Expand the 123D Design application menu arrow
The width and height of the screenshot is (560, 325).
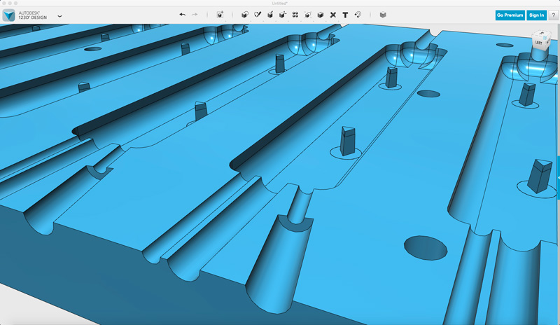59,15
